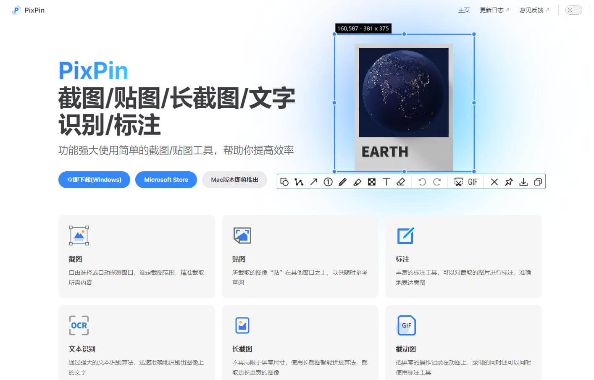Pin the captured screenshot
This screenshot has width=594, height=380.
click(x=509, y=181)
